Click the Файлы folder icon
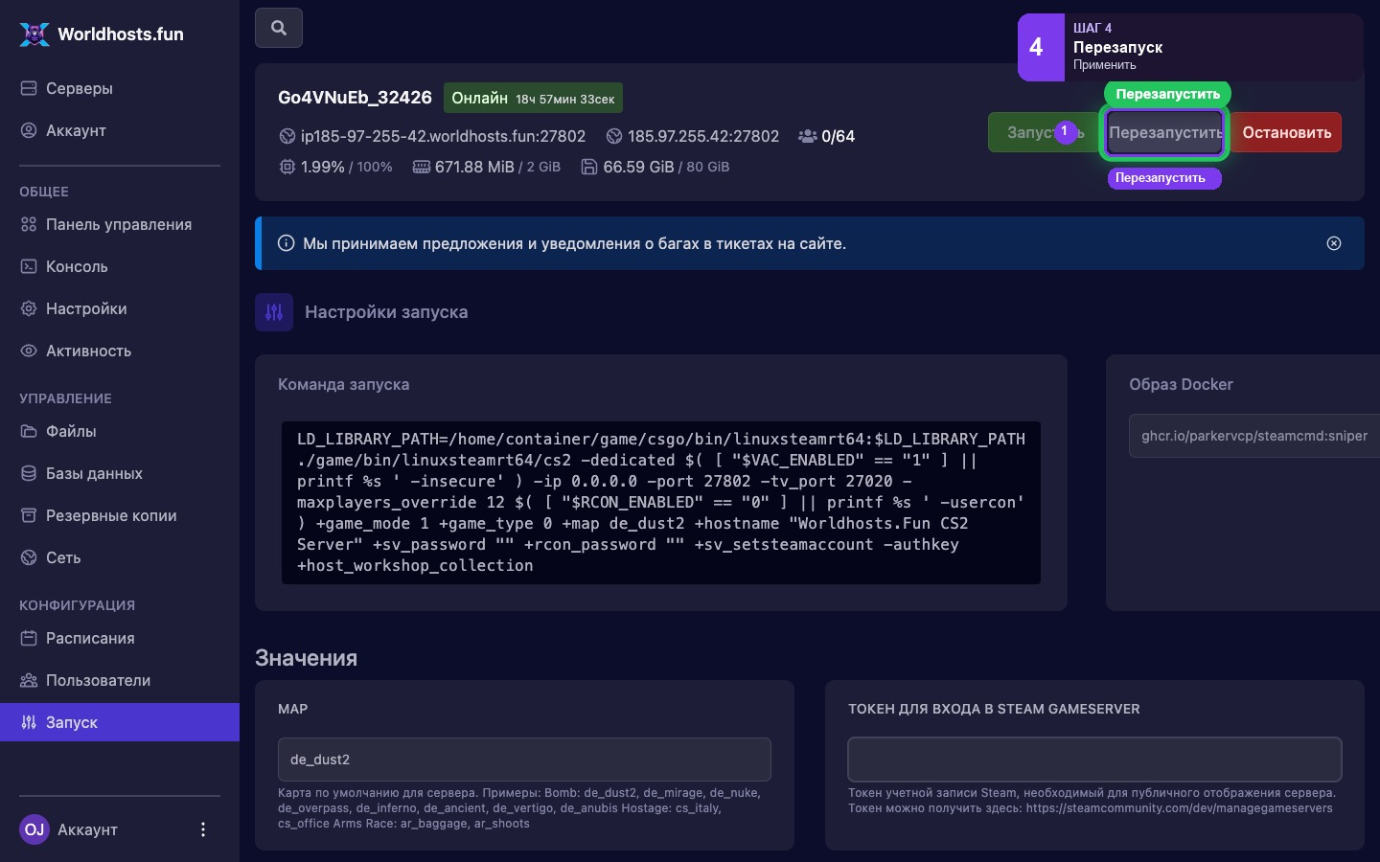The height and width of the screenshot is (862, 1380). tap(29, 431)
